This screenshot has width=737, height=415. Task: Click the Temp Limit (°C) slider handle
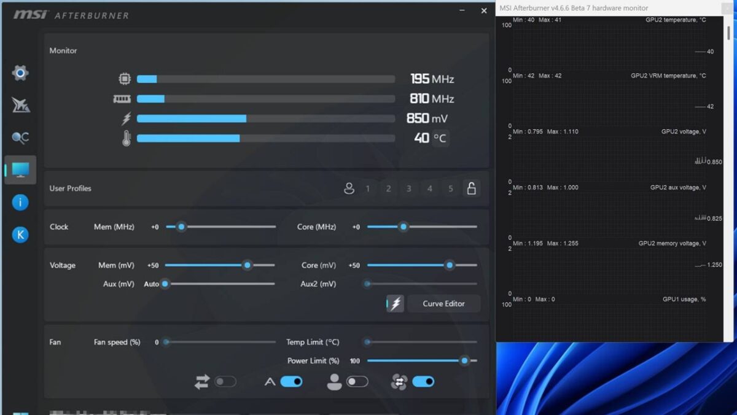tap(367, 342)
